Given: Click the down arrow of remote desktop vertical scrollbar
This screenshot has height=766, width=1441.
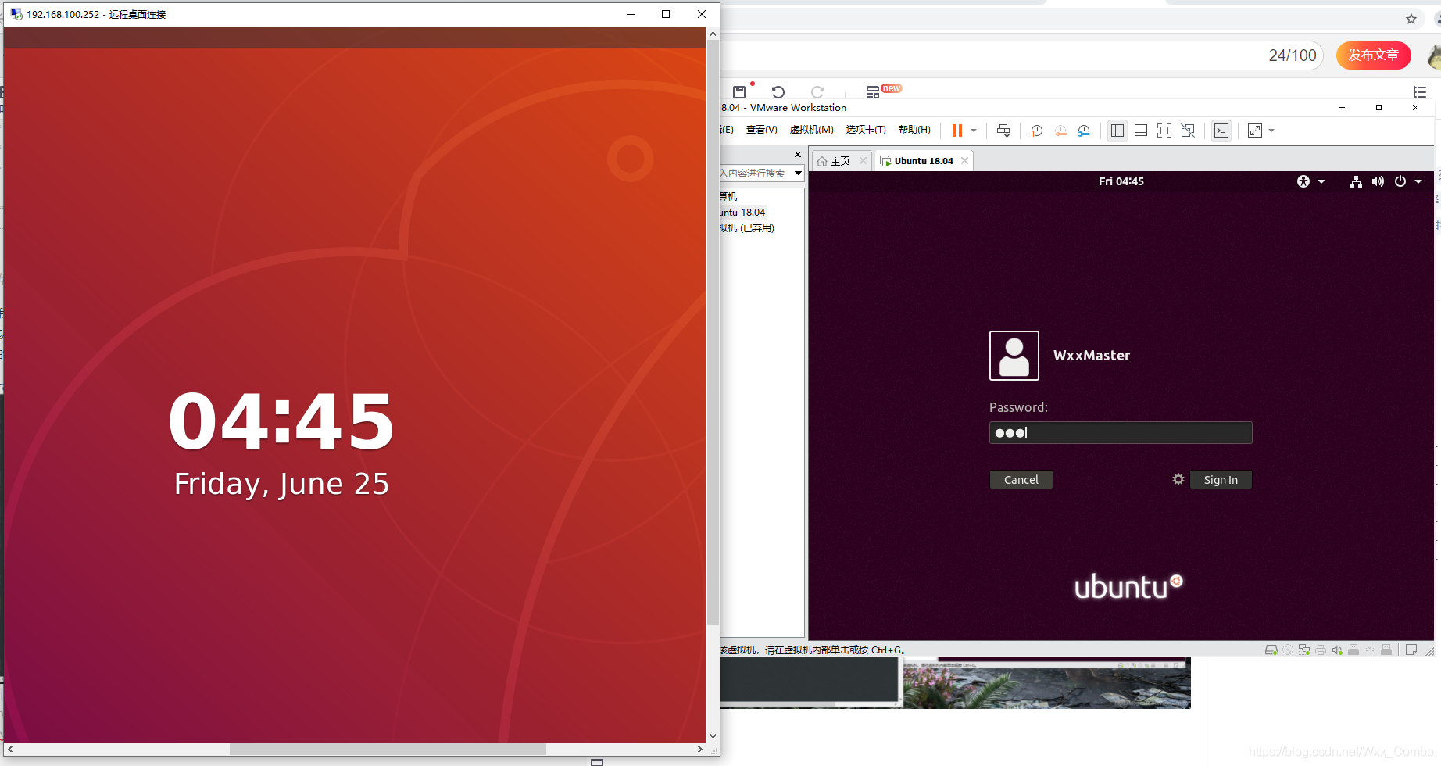Looking at the screenshot, I should coord(713,736).
